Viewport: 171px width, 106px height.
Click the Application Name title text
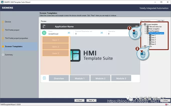click(x=64, y=26)
